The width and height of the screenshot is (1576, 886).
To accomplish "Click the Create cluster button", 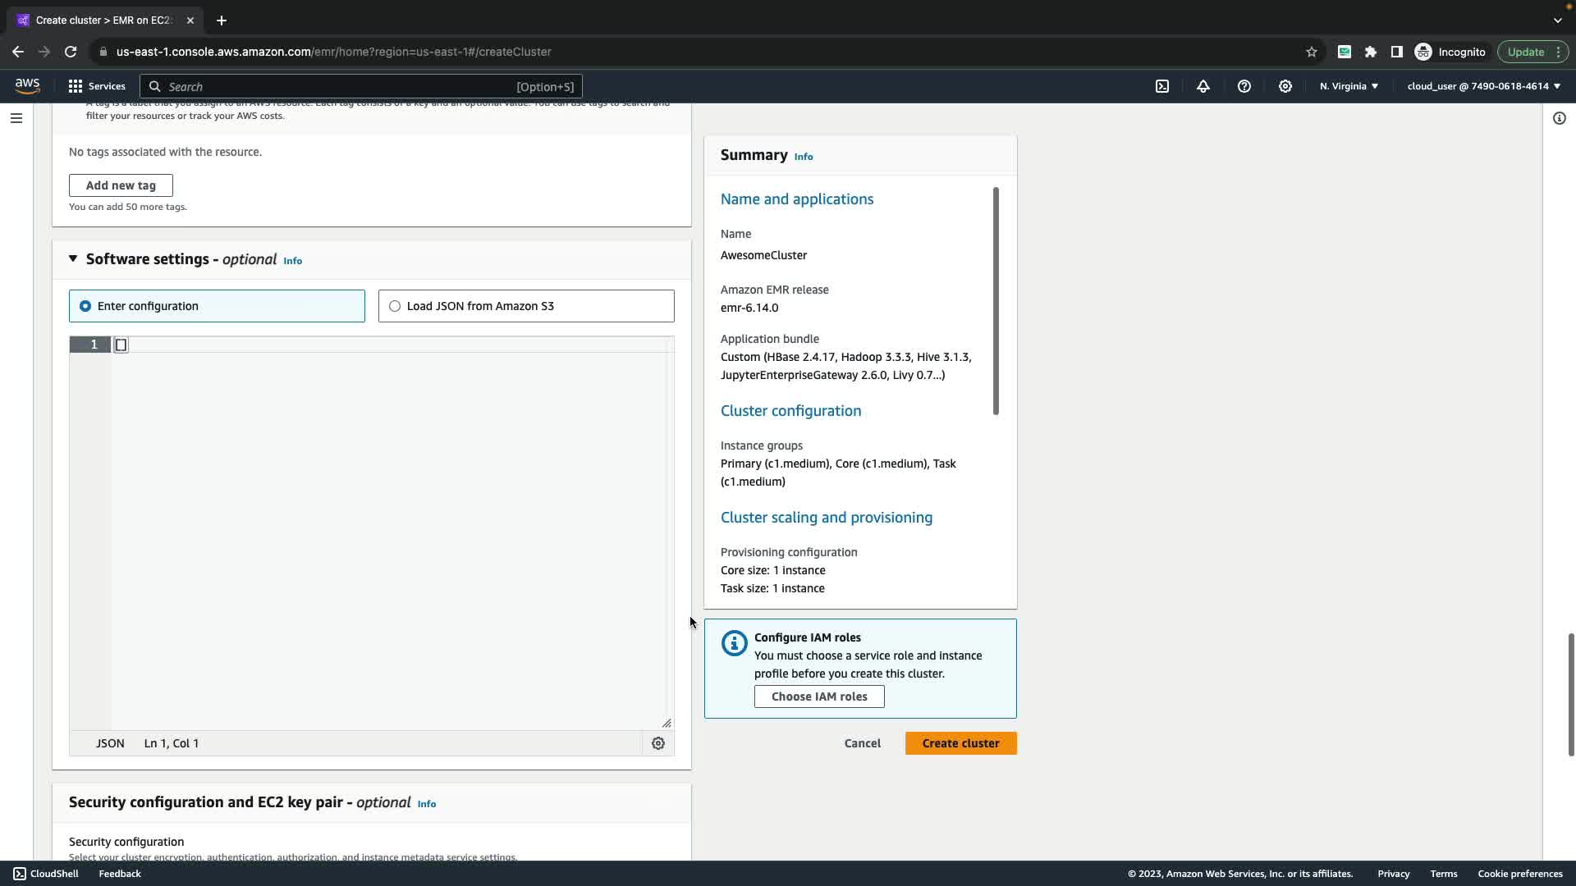I will pos(960,743).
